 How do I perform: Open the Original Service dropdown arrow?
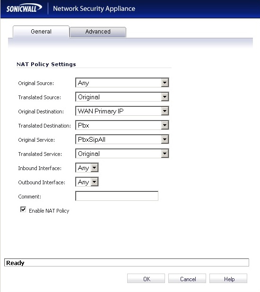coord(165,139)
